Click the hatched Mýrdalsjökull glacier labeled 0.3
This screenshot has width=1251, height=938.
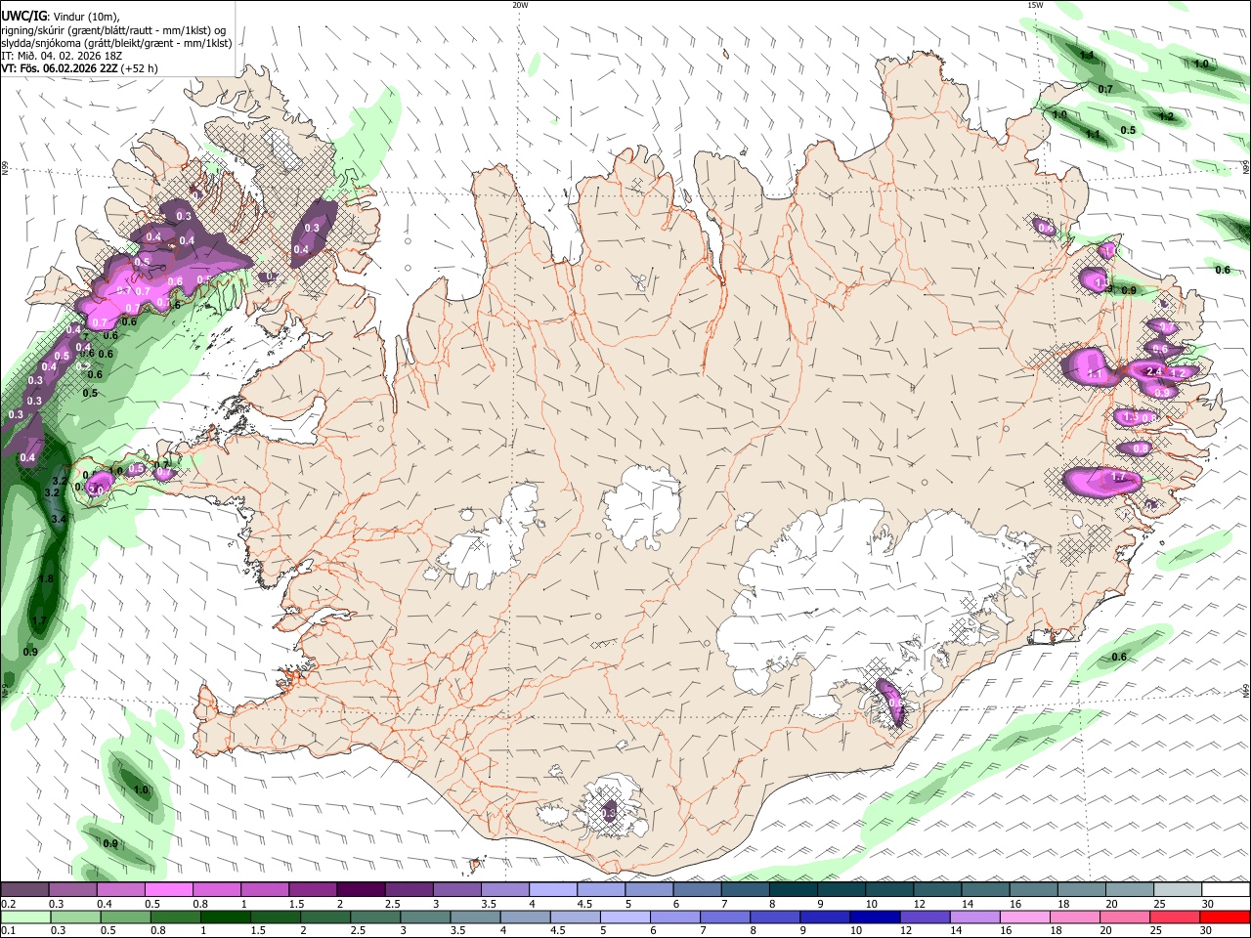609,811
